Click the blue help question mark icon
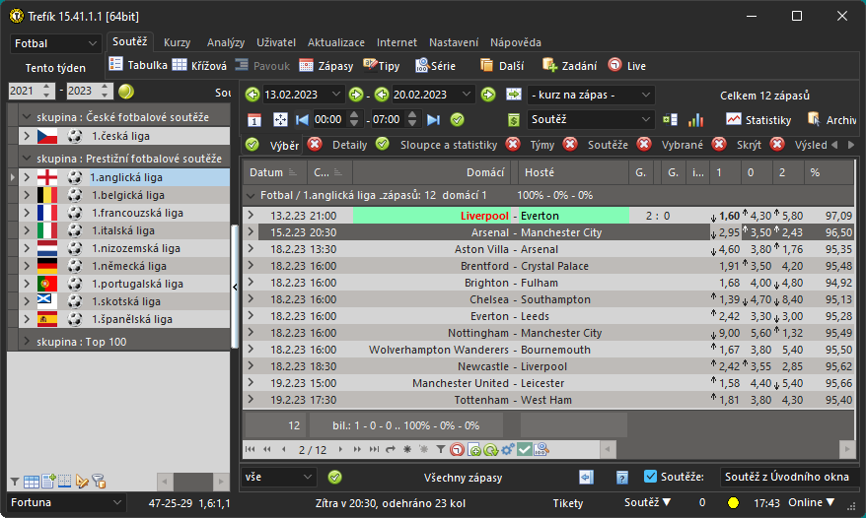 click(x=622, y=478)
